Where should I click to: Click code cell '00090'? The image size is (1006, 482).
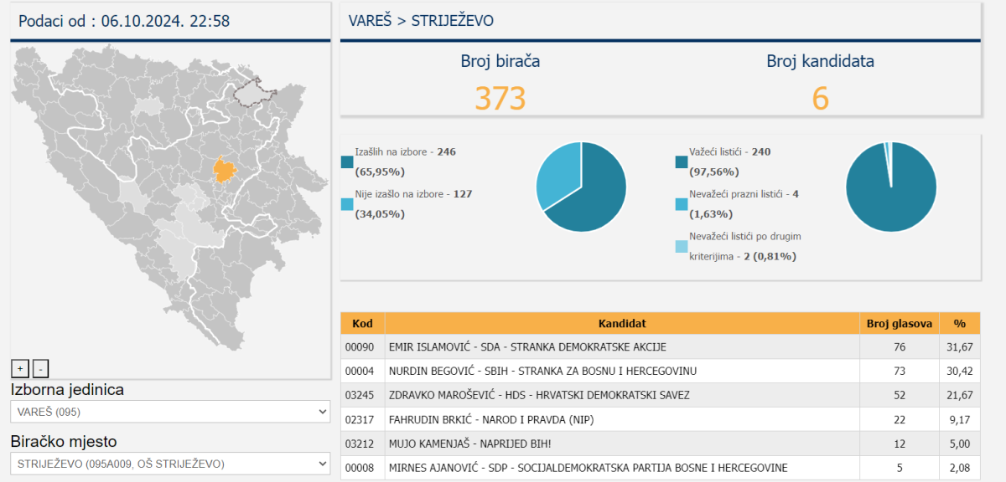363,347
